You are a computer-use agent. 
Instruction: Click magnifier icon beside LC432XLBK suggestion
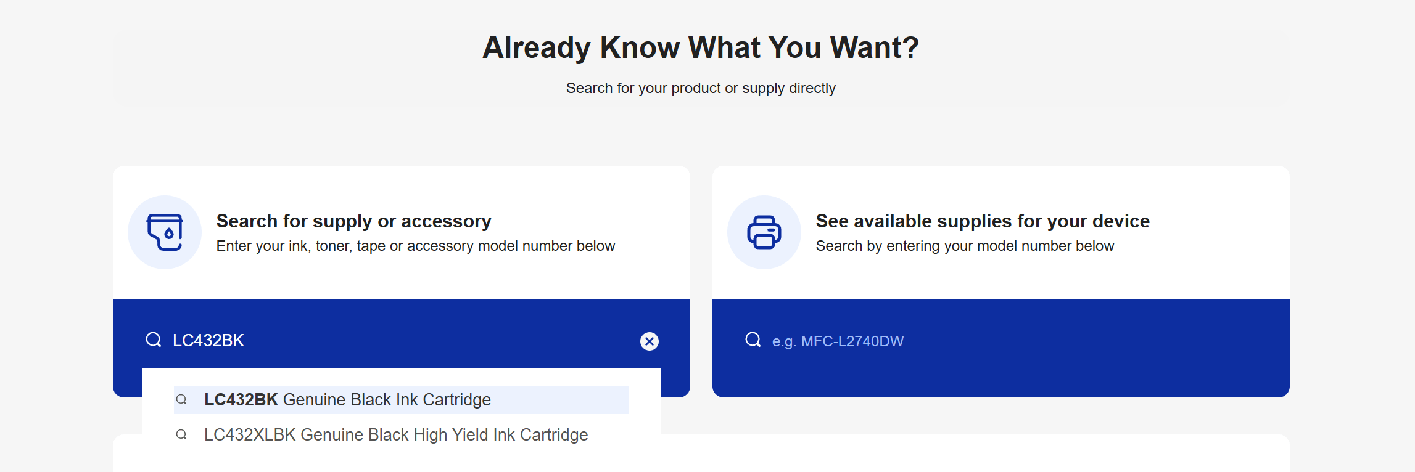pyautogui.click(x=181, y=435)
